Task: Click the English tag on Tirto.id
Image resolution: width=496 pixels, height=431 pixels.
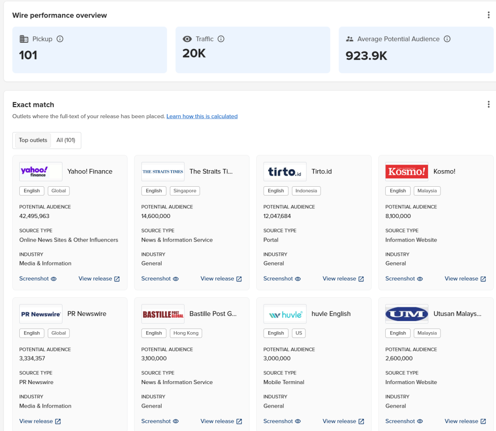Action: [276, 191]
